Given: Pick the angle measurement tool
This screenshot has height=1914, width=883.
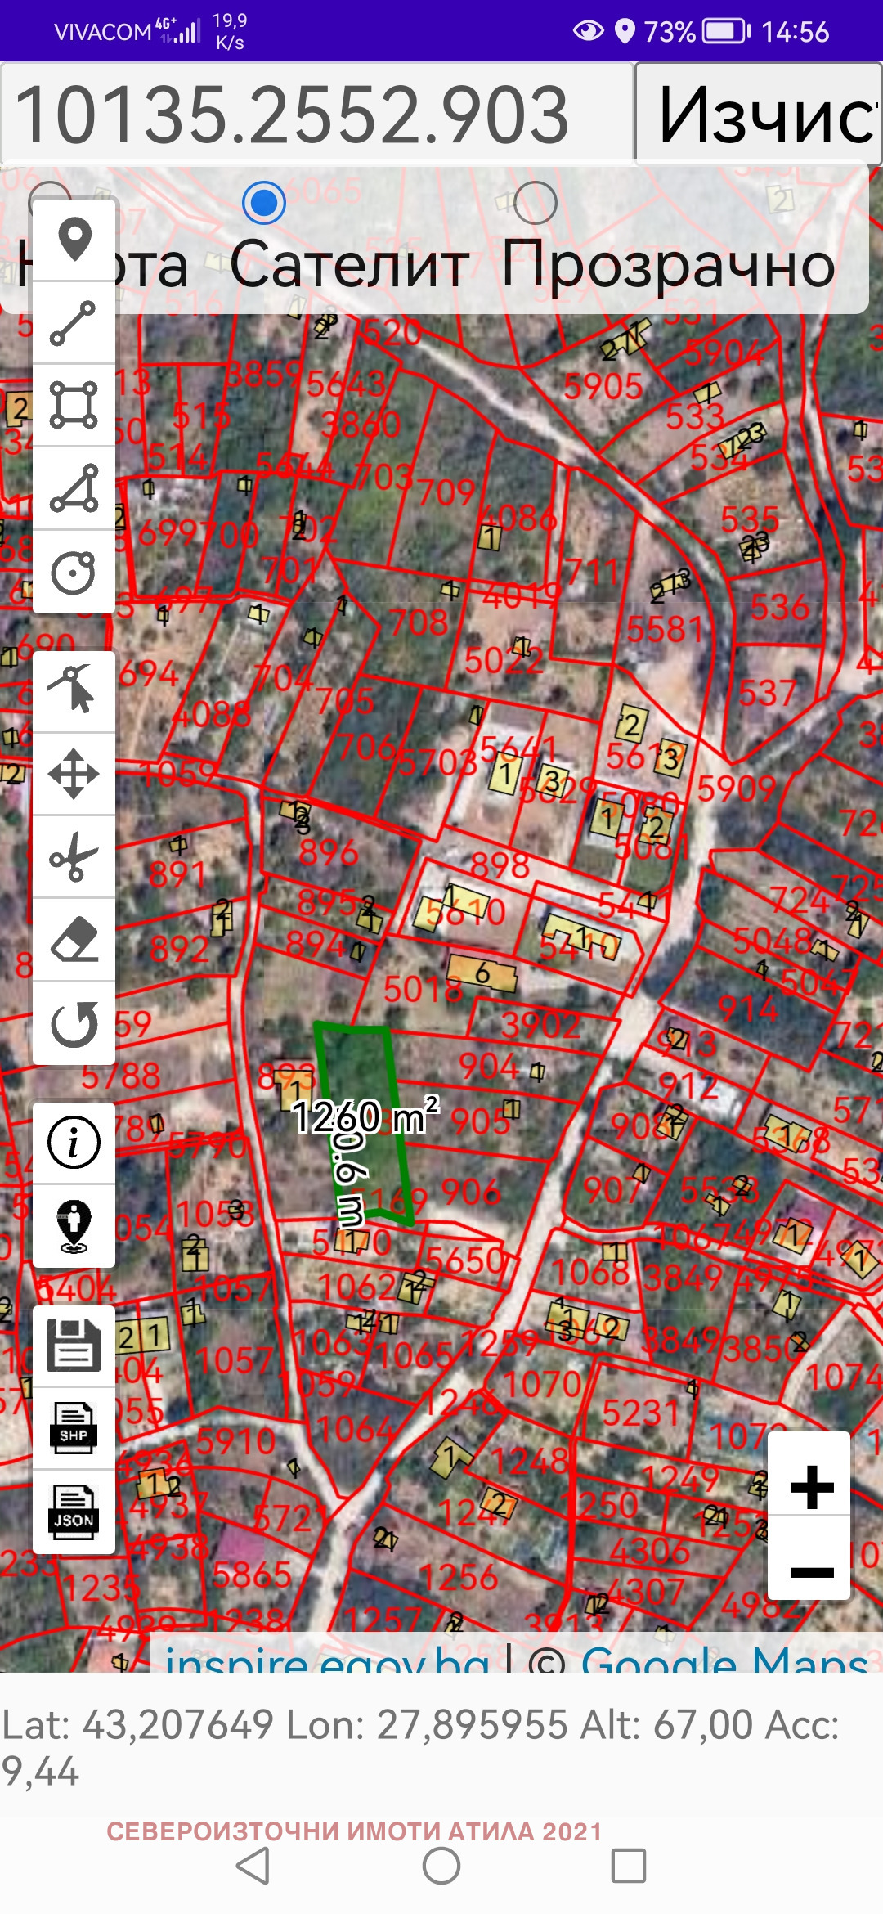Looking at the screenshot, I should pos(74,488).
